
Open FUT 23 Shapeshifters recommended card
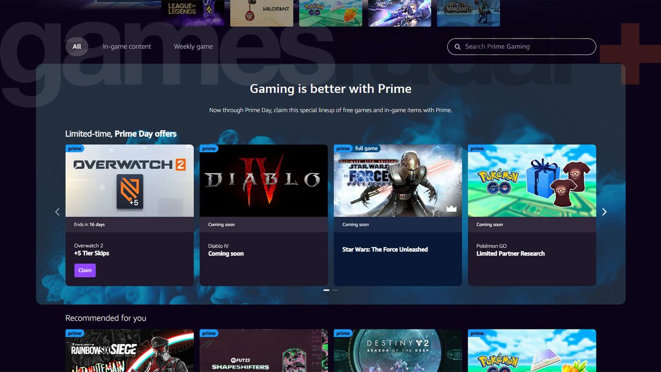point(263,351)
